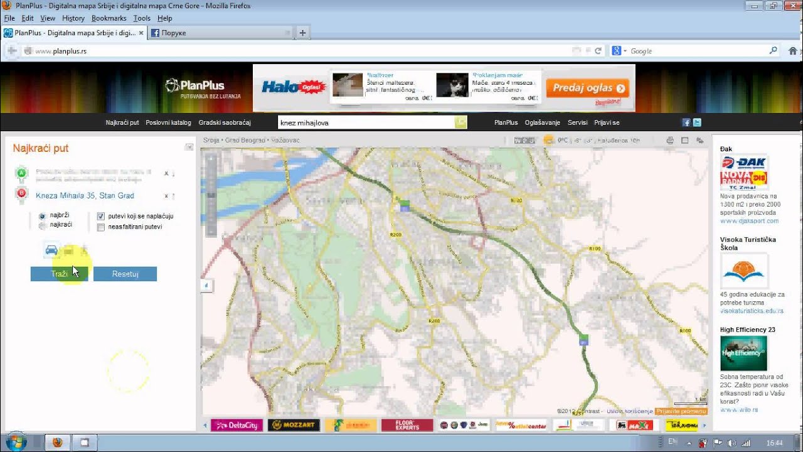The height and width of the screenshot is (452, 803).
Task: Open Oglašavanje navigation link
Action: [543, 122]
